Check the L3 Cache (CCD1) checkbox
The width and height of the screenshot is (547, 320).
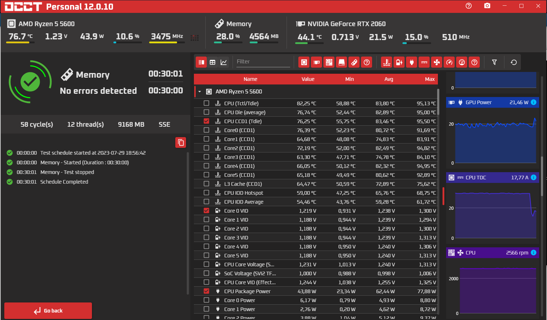(x=206, y=184)
